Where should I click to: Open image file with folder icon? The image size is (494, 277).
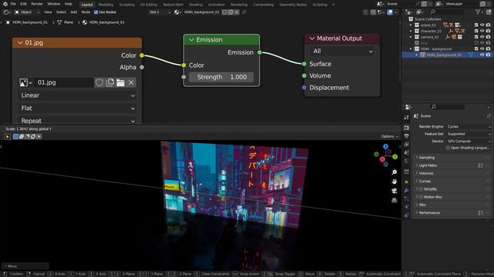click(x=120, y=82)
